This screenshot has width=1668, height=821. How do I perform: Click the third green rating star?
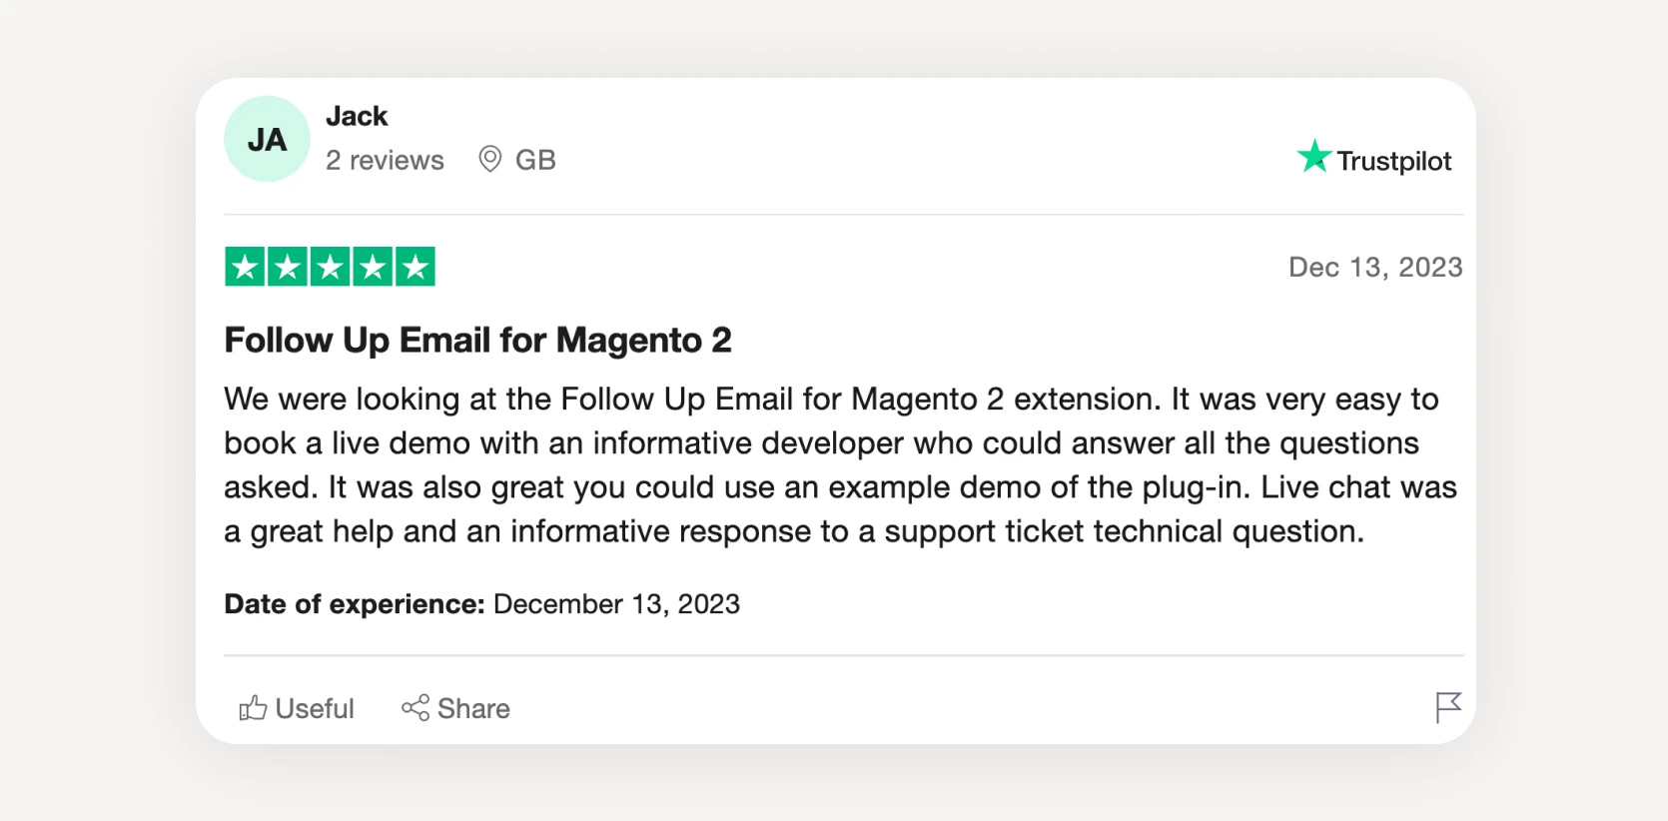point(330,267)
